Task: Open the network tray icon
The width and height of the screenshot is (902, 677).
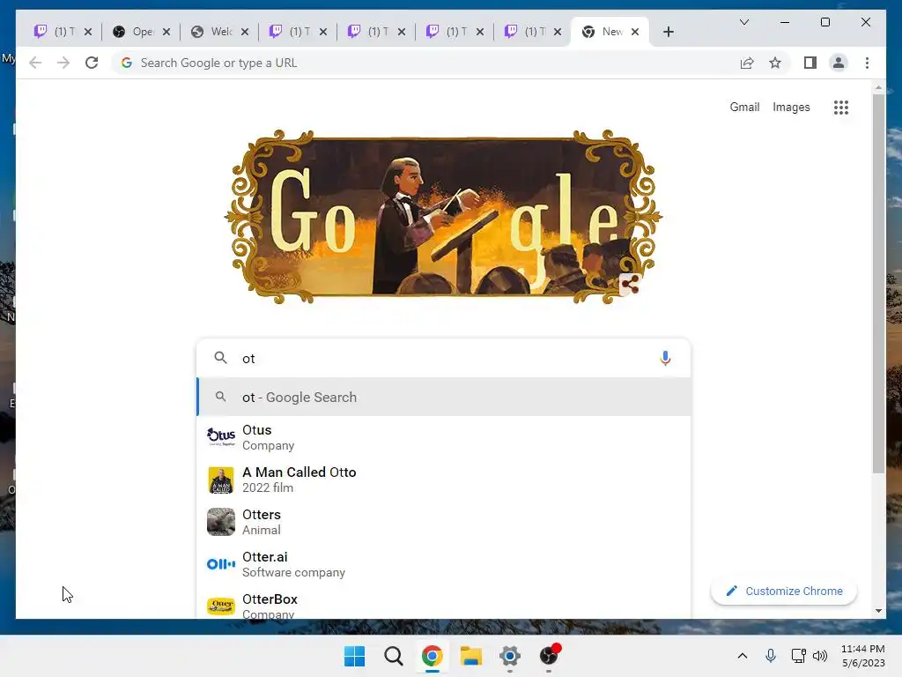Action: [798, 656]
